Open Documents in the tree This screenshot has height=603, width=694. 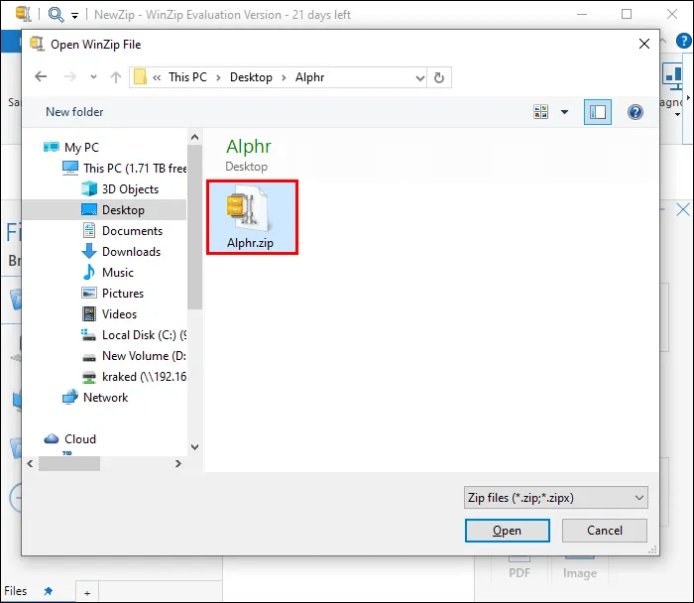click(132, 231)
